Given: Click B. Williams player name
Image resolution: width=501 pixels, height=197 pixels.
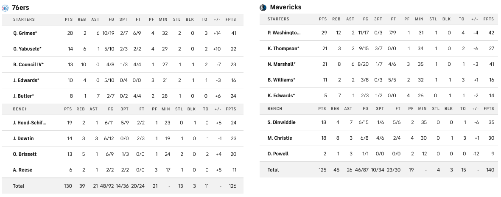Looking at the screenshot, I should (x=281, y=80).
